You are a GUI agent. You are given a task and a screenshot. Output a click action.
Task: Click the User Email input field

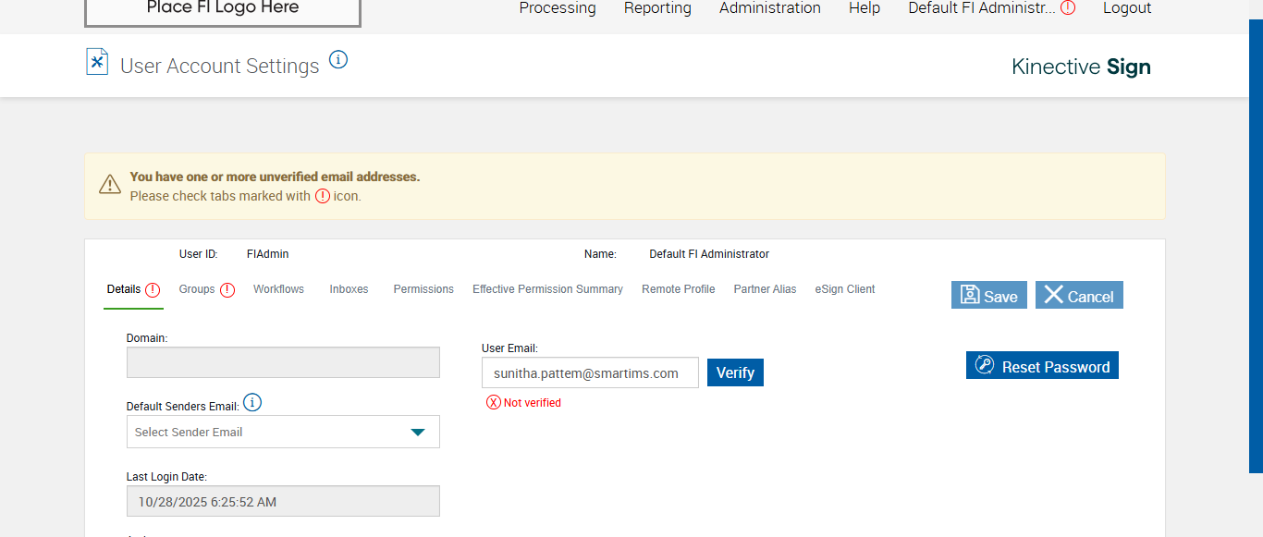(x=590, y=372)
